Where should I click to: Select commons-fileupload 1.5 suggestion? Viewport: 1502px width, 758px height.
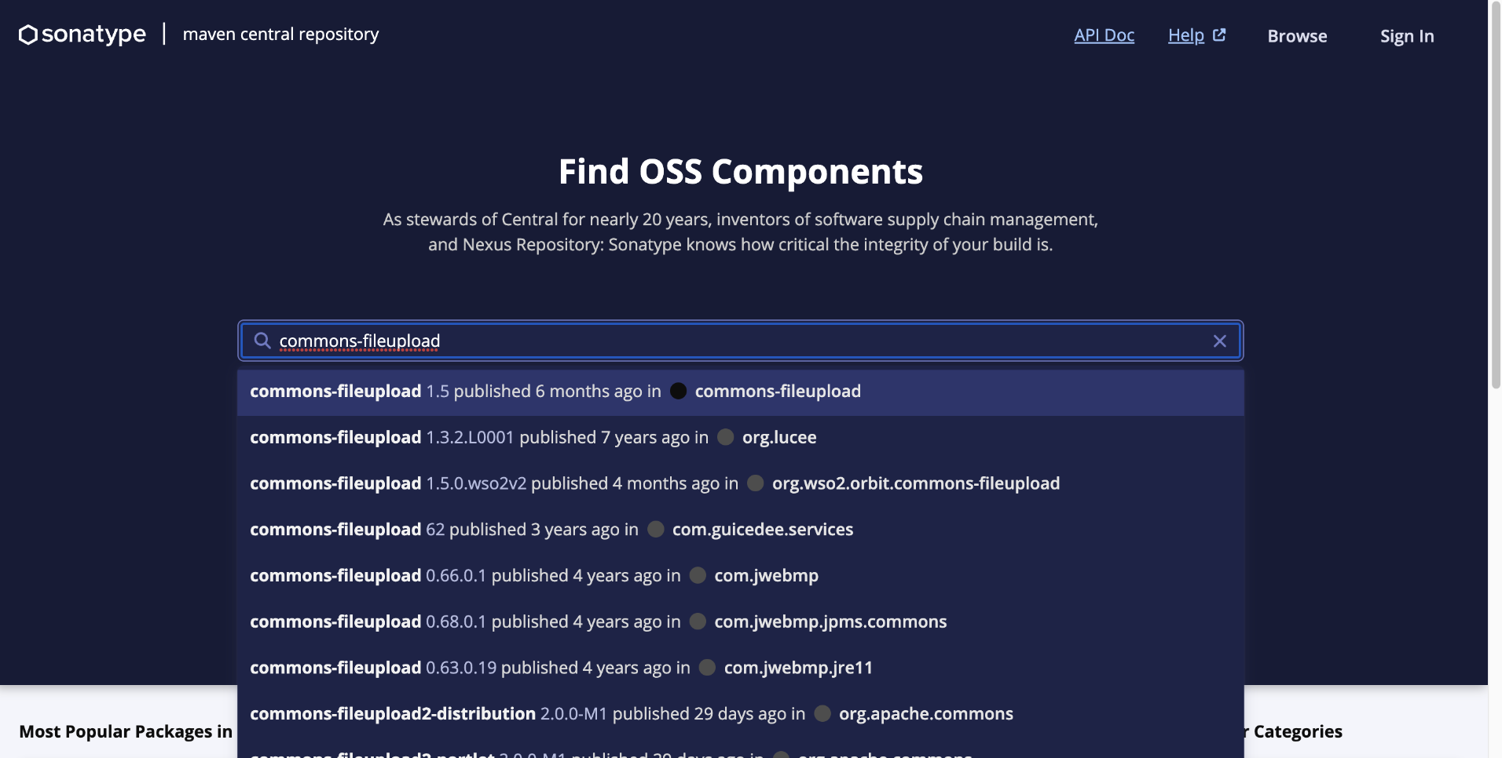tap(740, 392)
